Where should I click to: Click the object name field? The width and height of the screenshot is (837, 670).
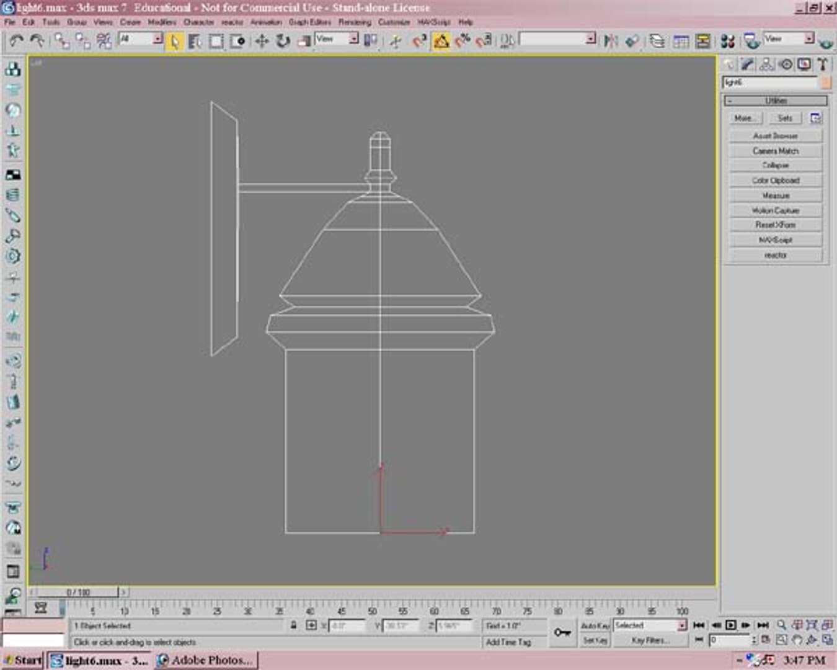(x=770, y=83)
